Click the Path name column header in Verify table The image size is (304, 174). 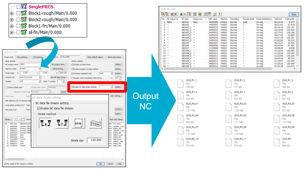213,19
